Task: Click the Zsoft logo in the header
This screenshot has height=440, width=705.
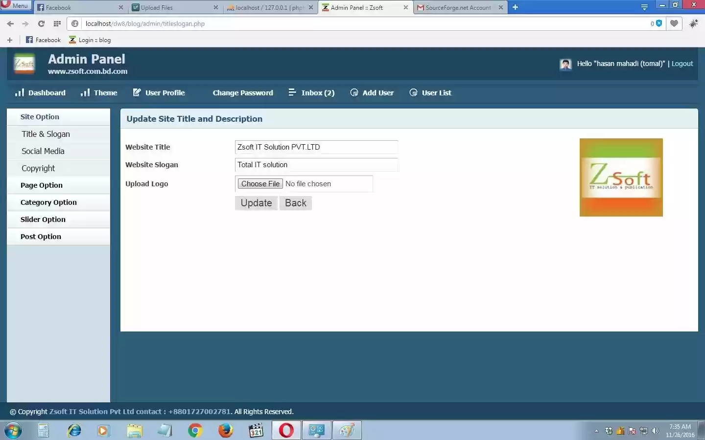Action: (x=24, y=64)
